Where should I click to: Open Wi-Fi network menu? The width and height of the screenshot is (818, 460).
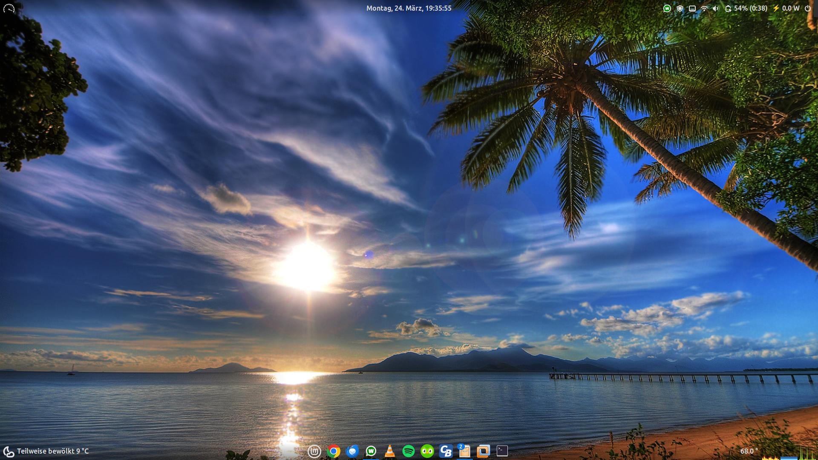704,9
